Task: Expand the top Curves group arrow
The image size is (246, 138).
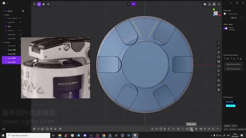Action: point(3,11)
